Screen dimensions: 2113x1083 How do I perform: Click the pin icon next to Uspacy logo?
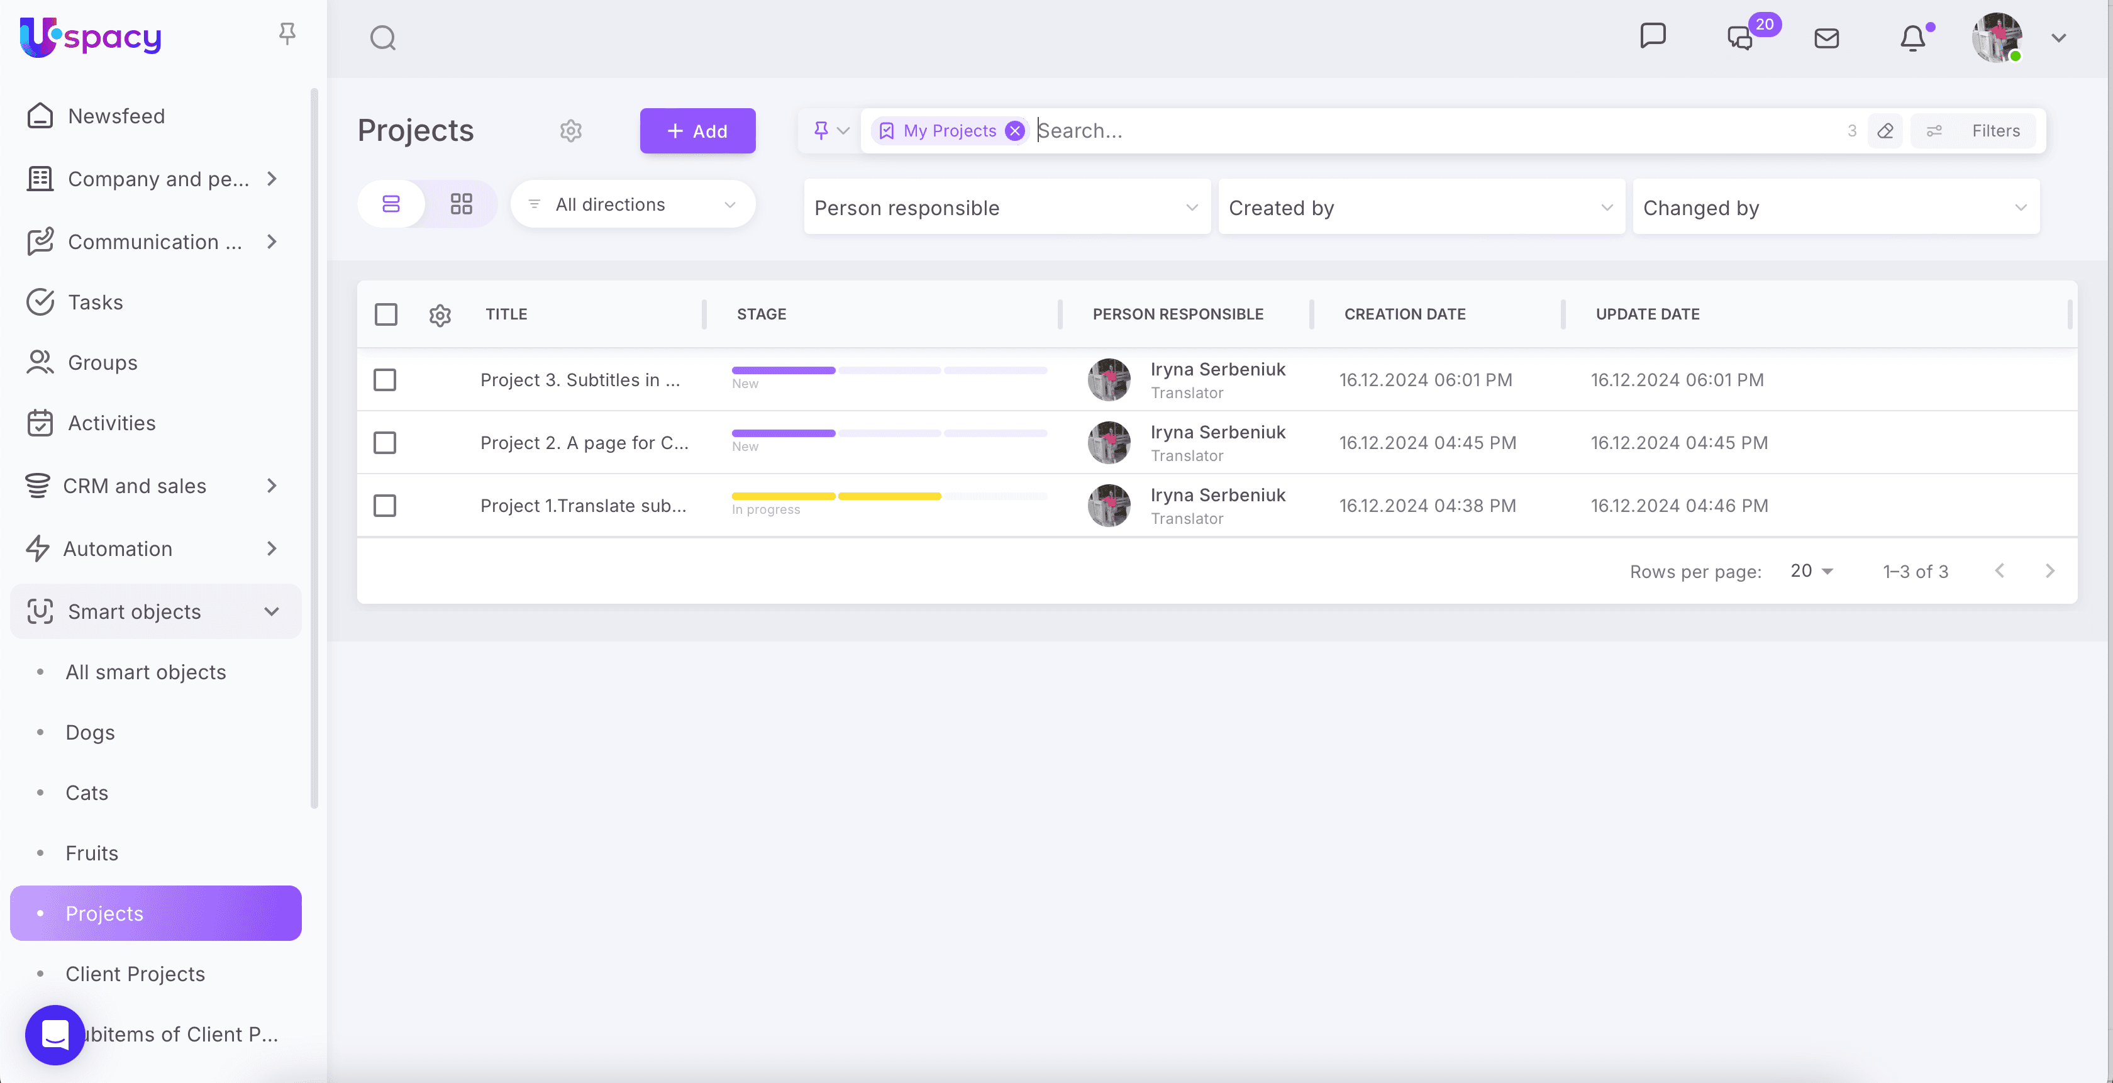[286, 33]
